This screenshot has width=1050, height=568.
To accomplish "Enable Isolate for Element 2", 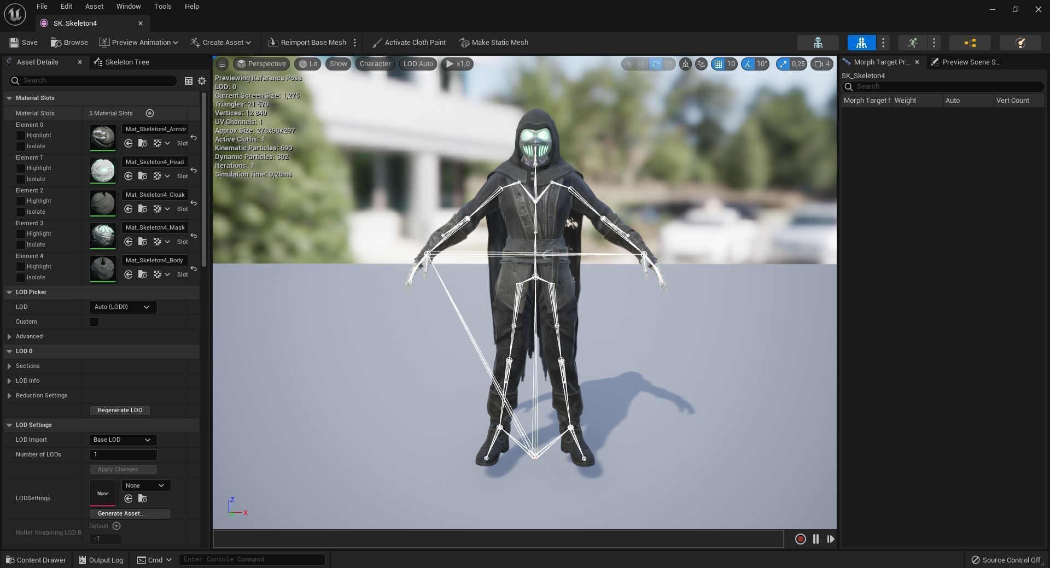I will click(21, 212).
